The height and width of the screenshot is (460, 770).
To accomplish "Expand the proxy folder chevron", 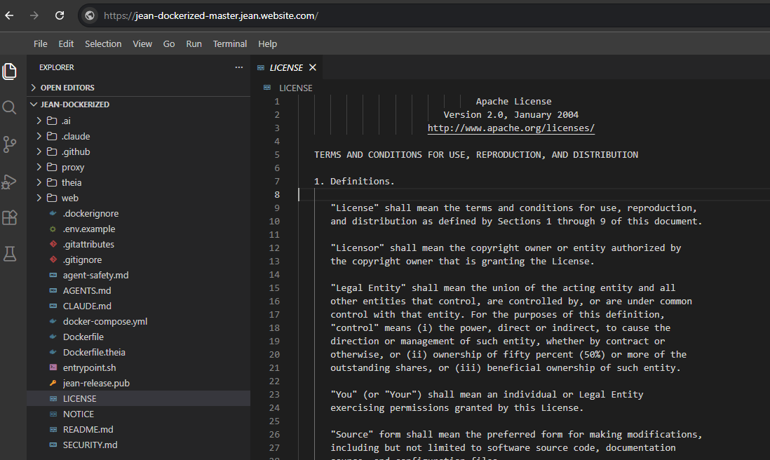I will coord(39,167).
